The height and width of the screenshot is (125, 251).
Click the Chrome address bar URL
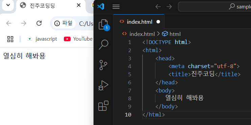tap(86, 24)
